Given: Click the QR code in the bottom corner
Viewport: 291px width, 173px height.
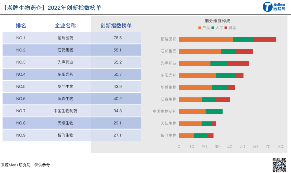Looking at the screenshot, I should click(279, 165).
